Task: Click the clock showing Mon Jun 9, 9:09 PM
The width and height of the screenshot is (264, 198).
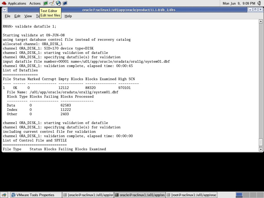Action: coord(239,3)
